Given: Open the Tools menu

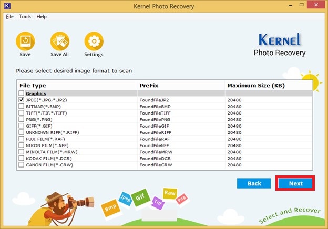Looking at the screenshot, I should pyautogui.click(x=25, y=16).
